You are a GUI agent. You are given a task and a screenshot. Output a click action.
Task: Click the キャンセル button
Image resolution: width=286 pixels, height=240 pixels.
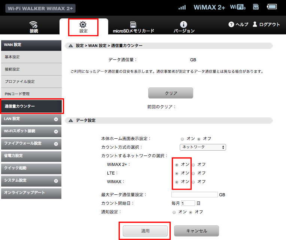coord(197,231)
